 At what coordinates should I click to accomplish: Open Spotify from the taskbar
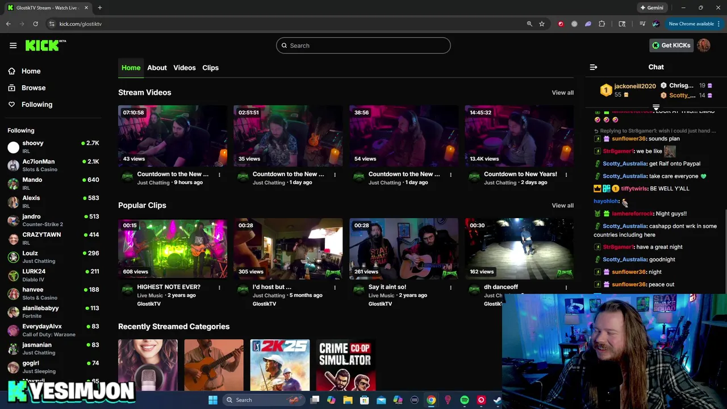(x=465, y=400)
